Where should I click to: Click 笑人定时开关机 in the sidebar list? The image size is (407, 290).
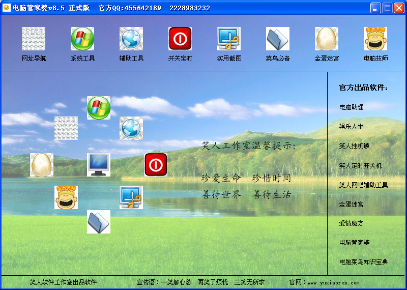(360, 166)
